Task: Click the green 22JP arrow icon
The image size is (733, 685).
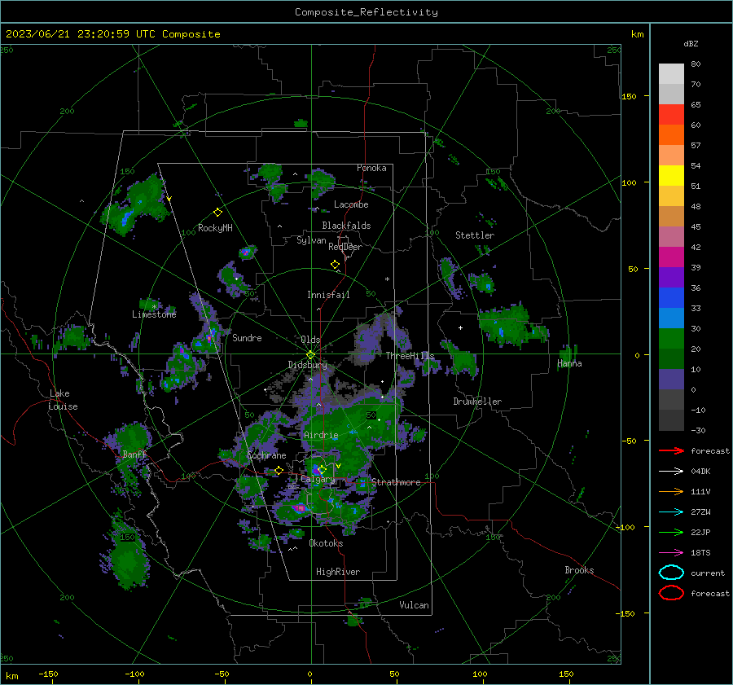Action: pyautogui.click(x=671, y=532)
